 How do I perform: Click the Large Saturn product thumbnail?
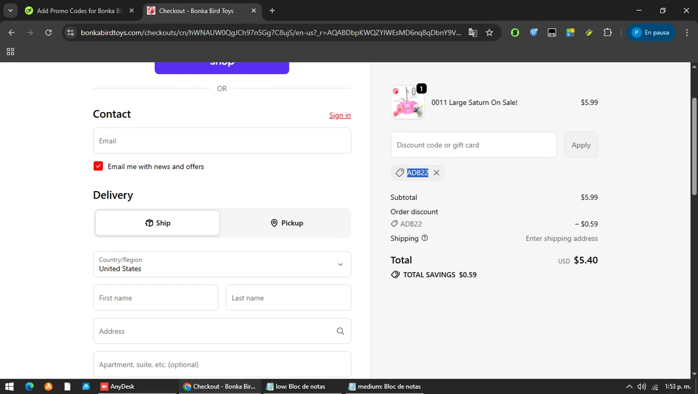408,102
